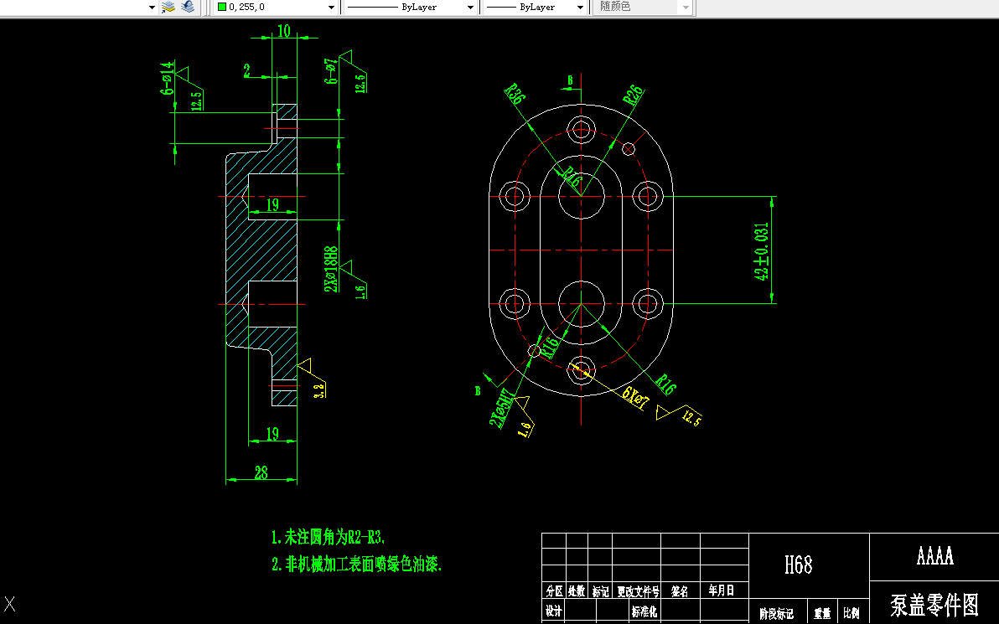Select the 阶段标记 title block cell
999x624 pixels.
click(776, 614)
